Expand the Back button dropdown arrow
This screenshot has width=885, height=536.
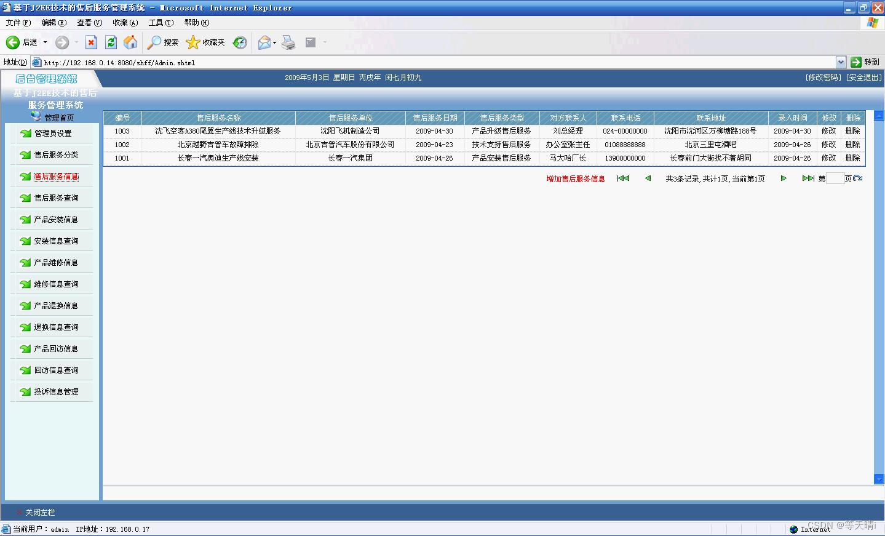pos(44,42)
